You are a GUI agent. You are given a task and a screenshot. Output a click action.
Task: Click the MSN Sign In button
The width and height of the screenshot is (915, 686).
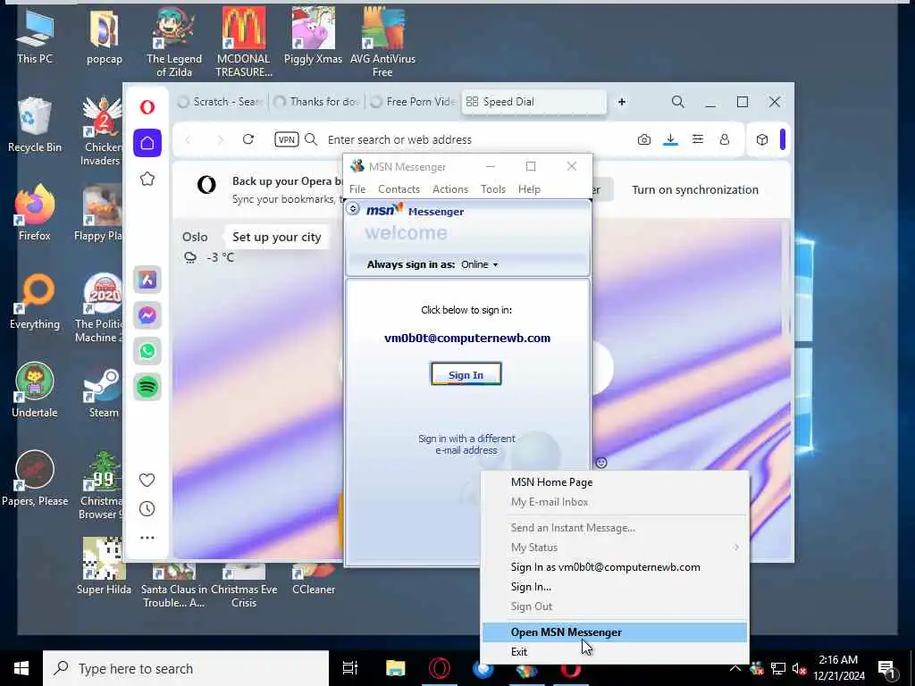point(466,374)
